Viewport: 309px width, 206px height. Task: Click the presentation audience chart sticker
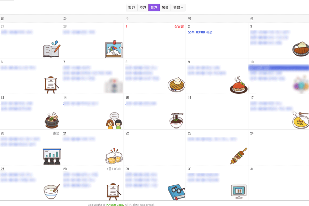[x=52, y=157]
